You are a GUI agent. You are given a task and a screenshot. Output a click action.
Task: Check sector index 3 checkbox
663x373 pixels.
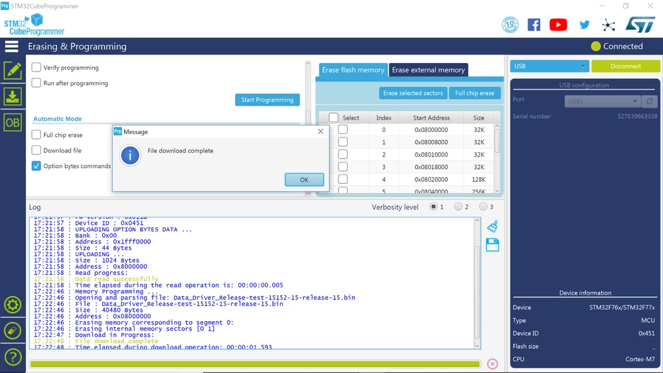pyautogui.click(x=343, y=167)
